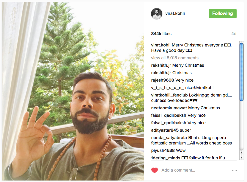The height and width of the screenshot is (182, 247).
Task: Open rajesh9608 commenter profile
Action: click(162, 80)
